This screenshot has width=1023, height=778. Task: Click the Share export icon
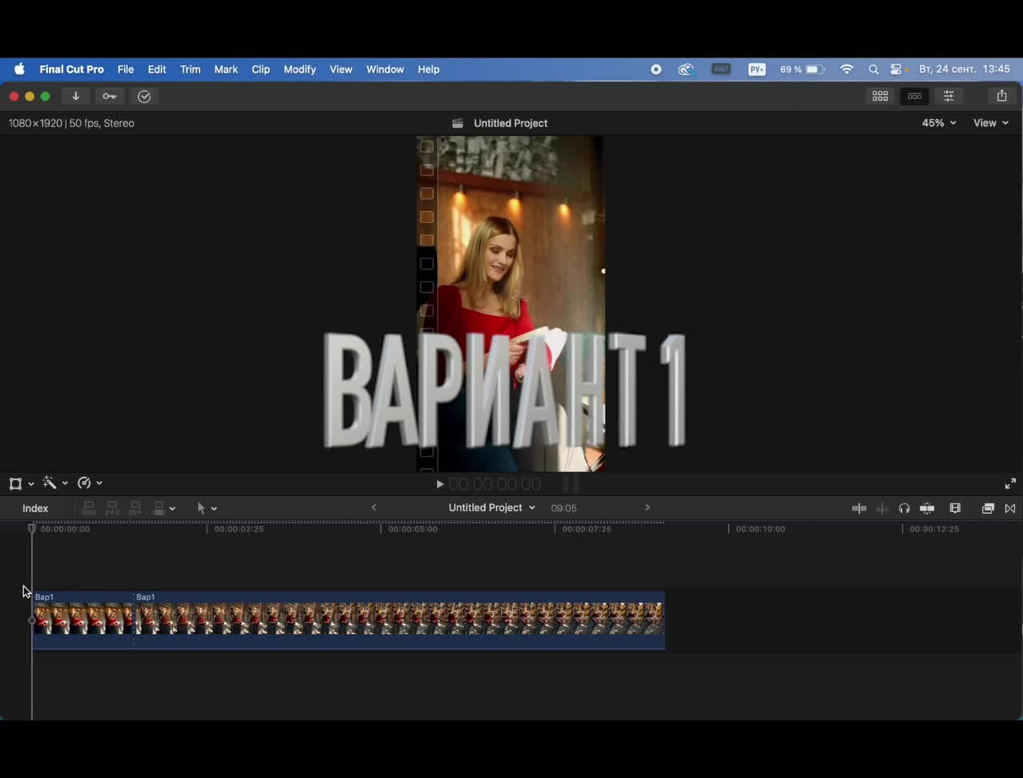1001,96
